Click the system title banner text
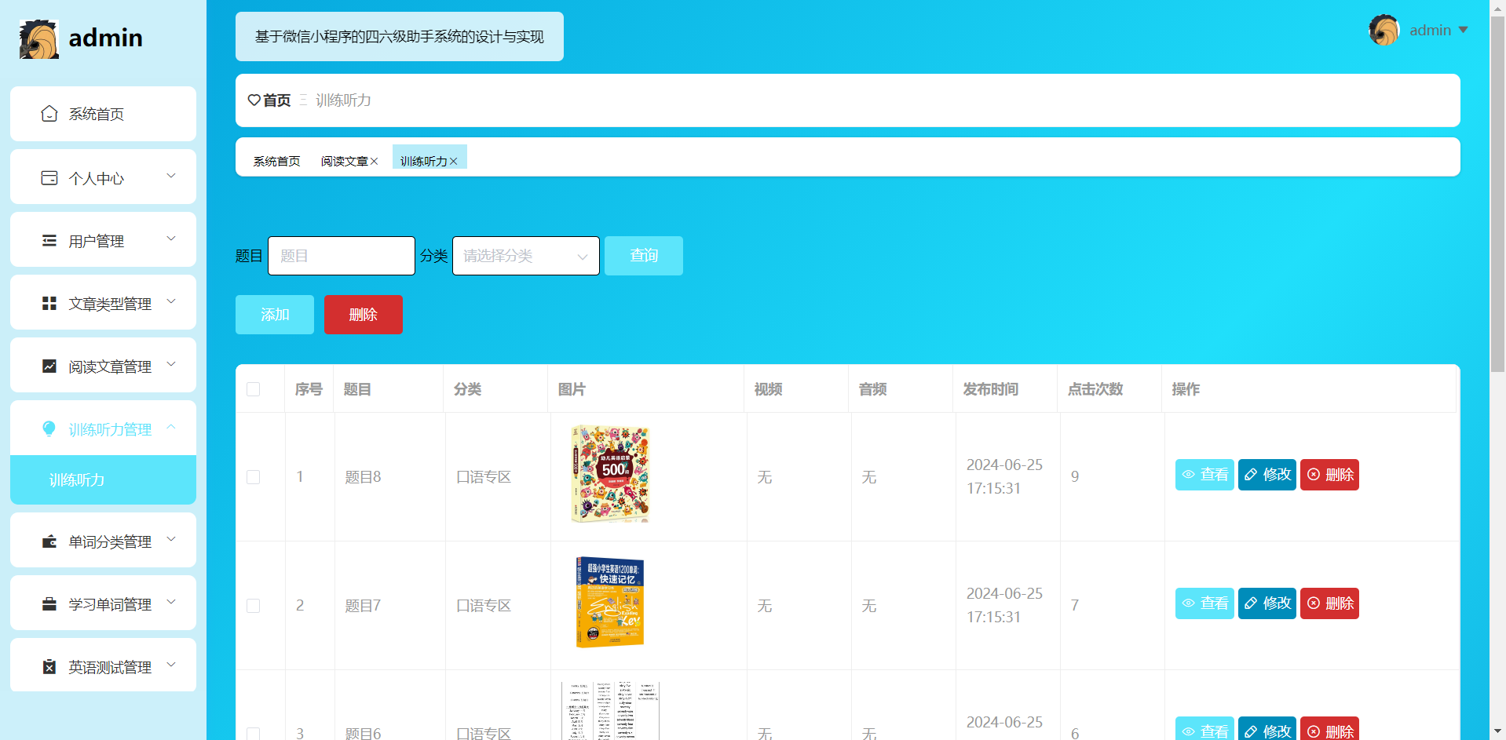Image resolution: width=1506 pixels, height=740 pixels. [x=400, y=37]
